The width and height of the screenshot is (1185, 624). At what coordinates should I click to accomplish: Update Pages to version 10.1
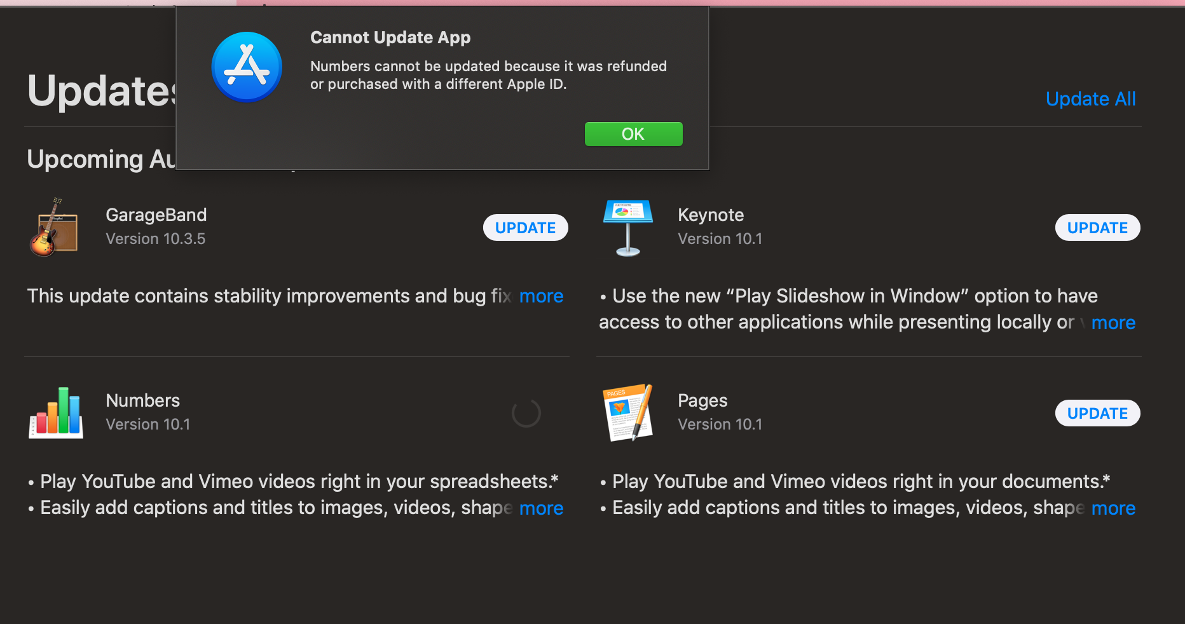pos(1097,413)
